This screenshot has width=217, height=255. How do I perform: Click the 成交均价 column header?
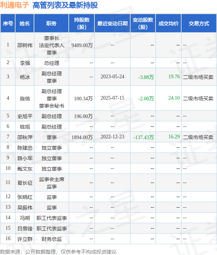point(169,23)
